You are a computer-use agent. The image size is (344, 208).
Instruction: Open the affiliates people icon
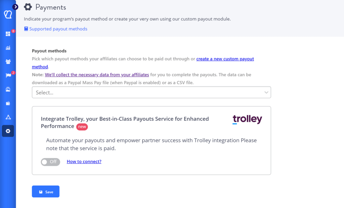coord(8,62)
